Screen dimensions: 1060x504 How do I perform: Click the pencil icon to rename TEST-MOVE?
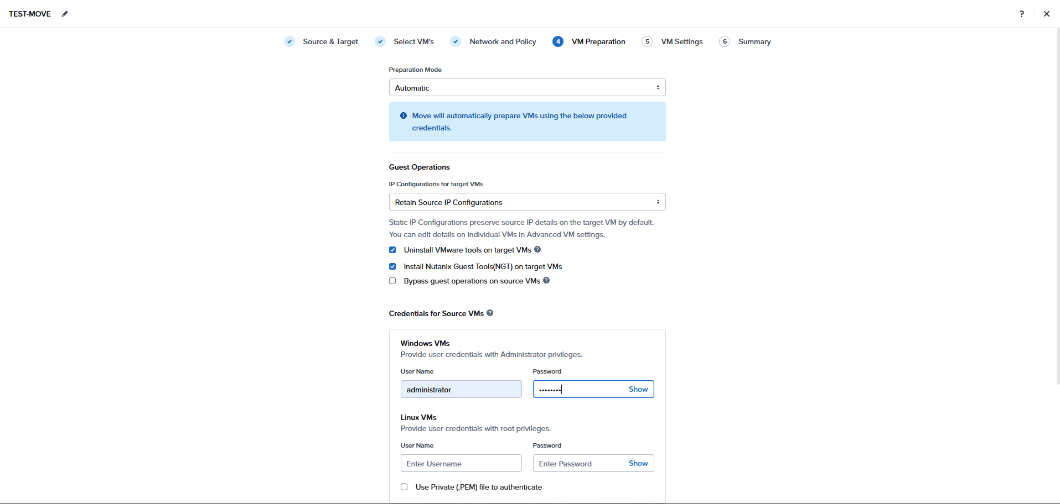[x=65, y=14]
